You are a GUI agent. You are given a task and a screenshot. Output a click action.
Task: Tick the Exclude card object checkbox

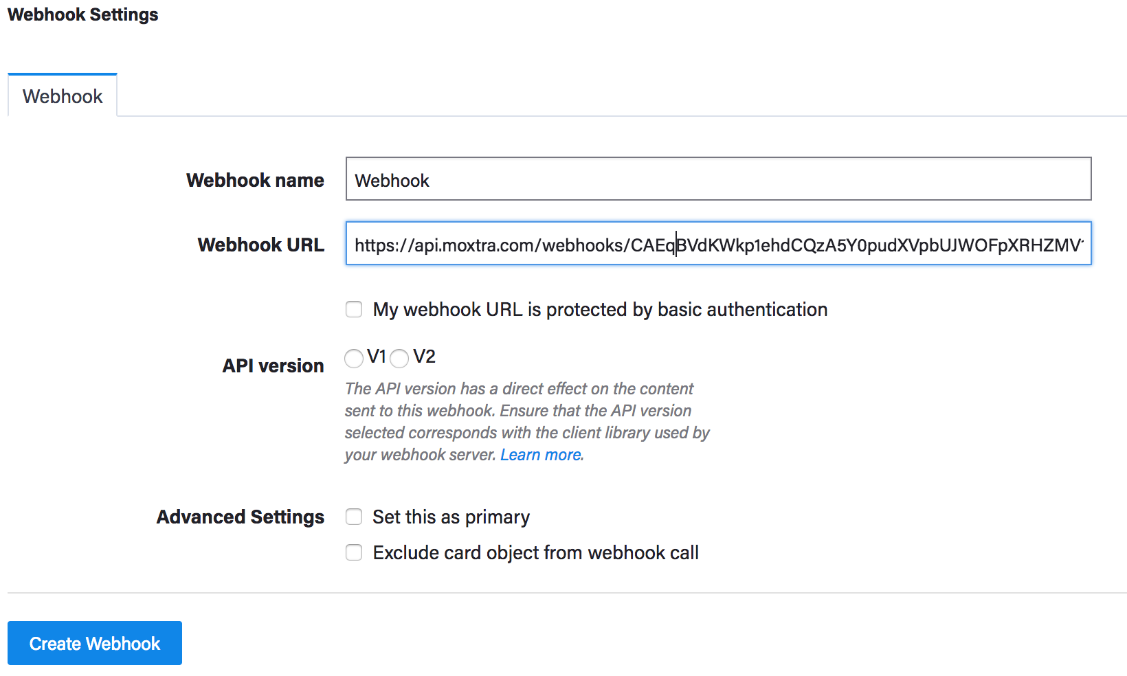pyautogui.click(x=354, y=552)
